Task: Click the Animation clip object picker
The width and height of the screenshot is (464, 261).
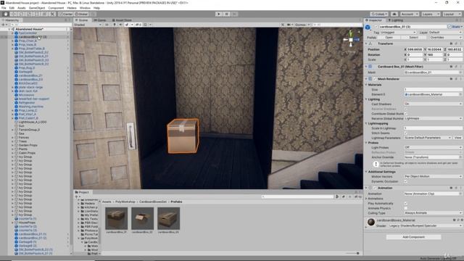Action: coord(460,194)
